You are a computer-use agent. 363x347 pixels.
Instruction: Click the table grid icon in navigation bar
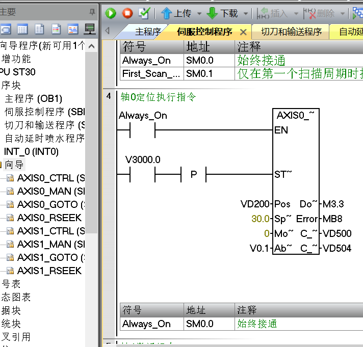(x=22, y=29)
